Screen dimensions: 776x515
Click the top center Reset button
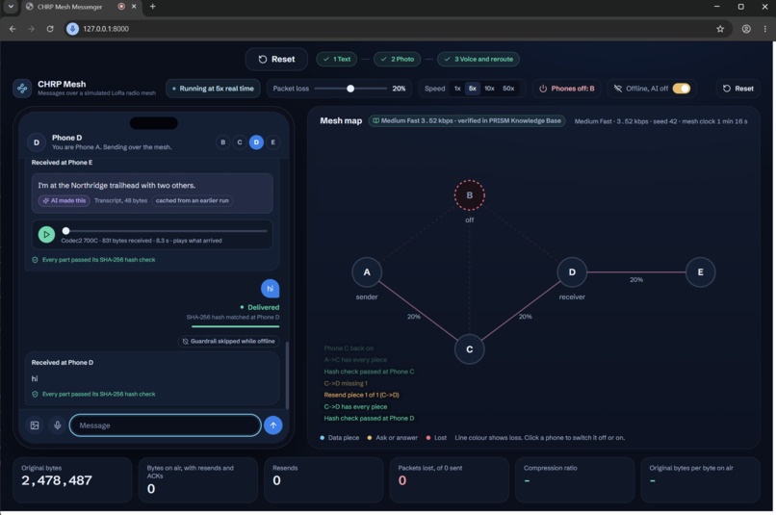(276, 59)
